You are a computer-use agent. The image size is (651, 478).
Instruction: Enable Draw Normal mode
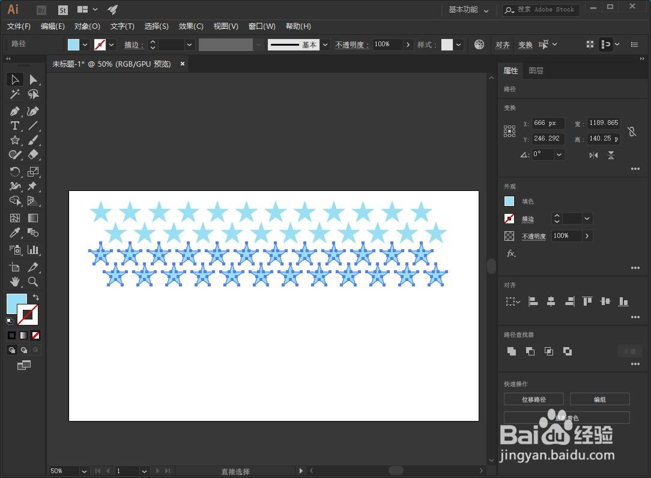11,350
